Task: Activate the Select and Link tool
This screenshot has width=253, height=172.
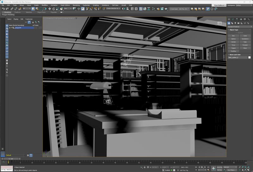Action: (12, 9)
